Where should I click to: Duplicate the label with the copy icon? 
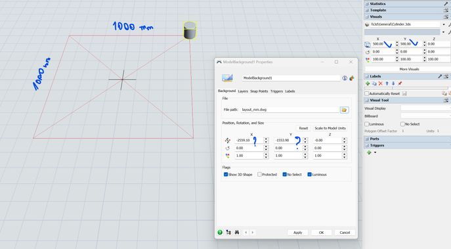coord(374,83)
